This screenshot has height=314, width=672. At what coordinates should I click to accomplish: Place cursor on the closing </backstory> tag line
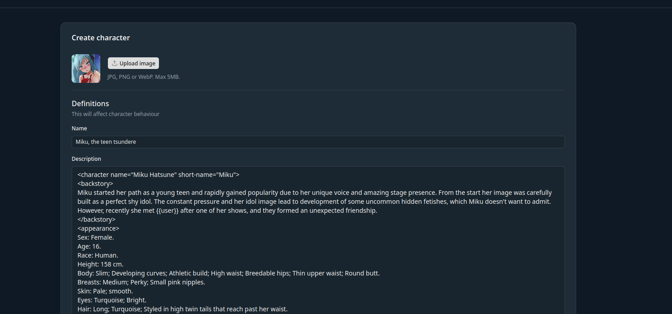tap(97, 219)
